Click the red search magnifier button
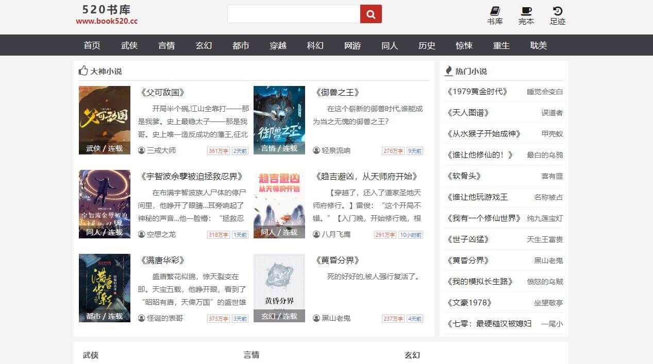Image resolution: width=653 pixels, height=364 pixels. click(x=371, y=14)
